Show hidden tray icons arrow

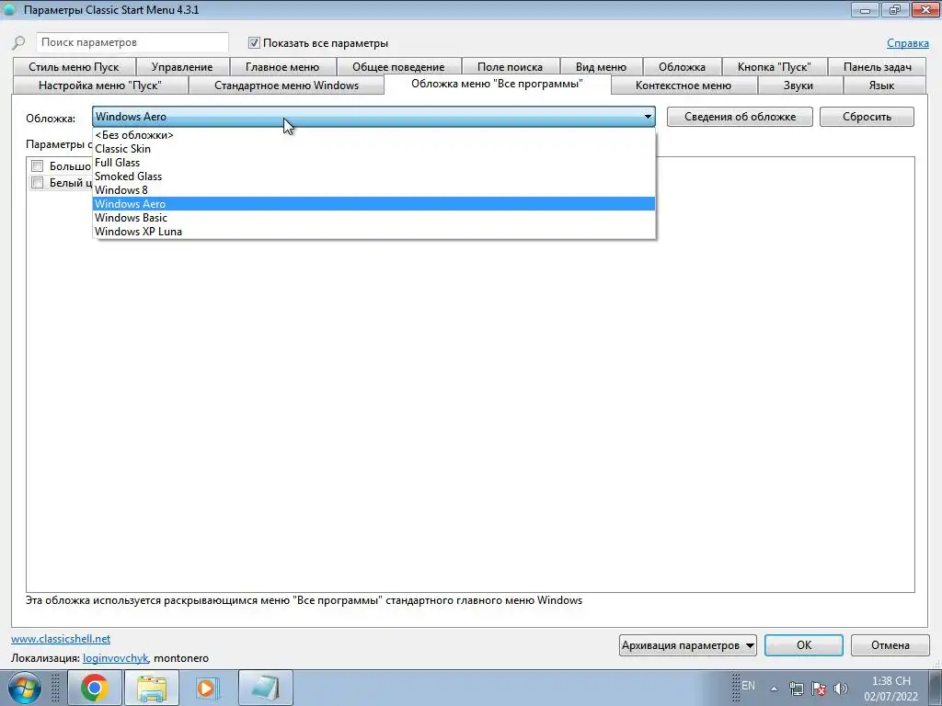coord(775,689)
